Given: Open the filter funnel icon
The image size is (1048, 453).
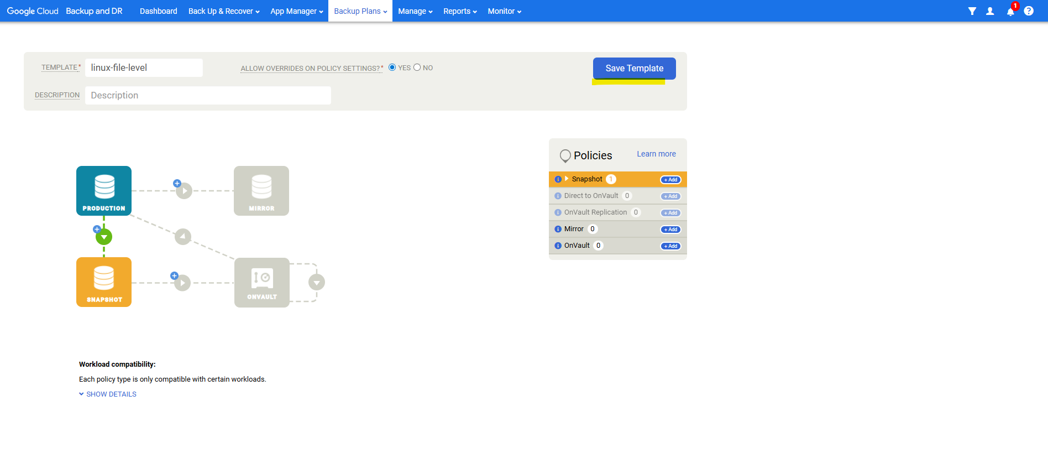Looking at the screenshot, I should [x=972, y=11].
